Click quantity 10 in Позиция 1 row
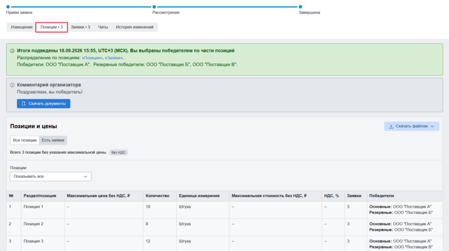 (x=148, y=207)
